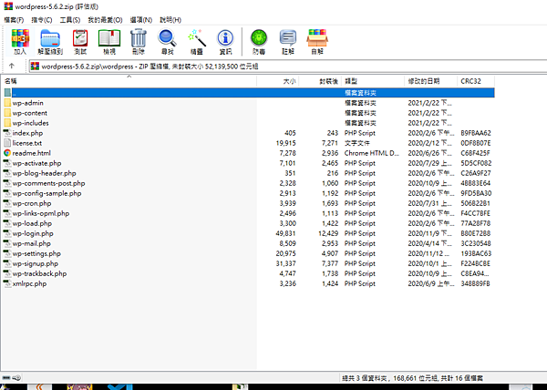Screen dimensions: 547x390
Task: Click the WinRAR icon in title bar
Action: point(8,6)
